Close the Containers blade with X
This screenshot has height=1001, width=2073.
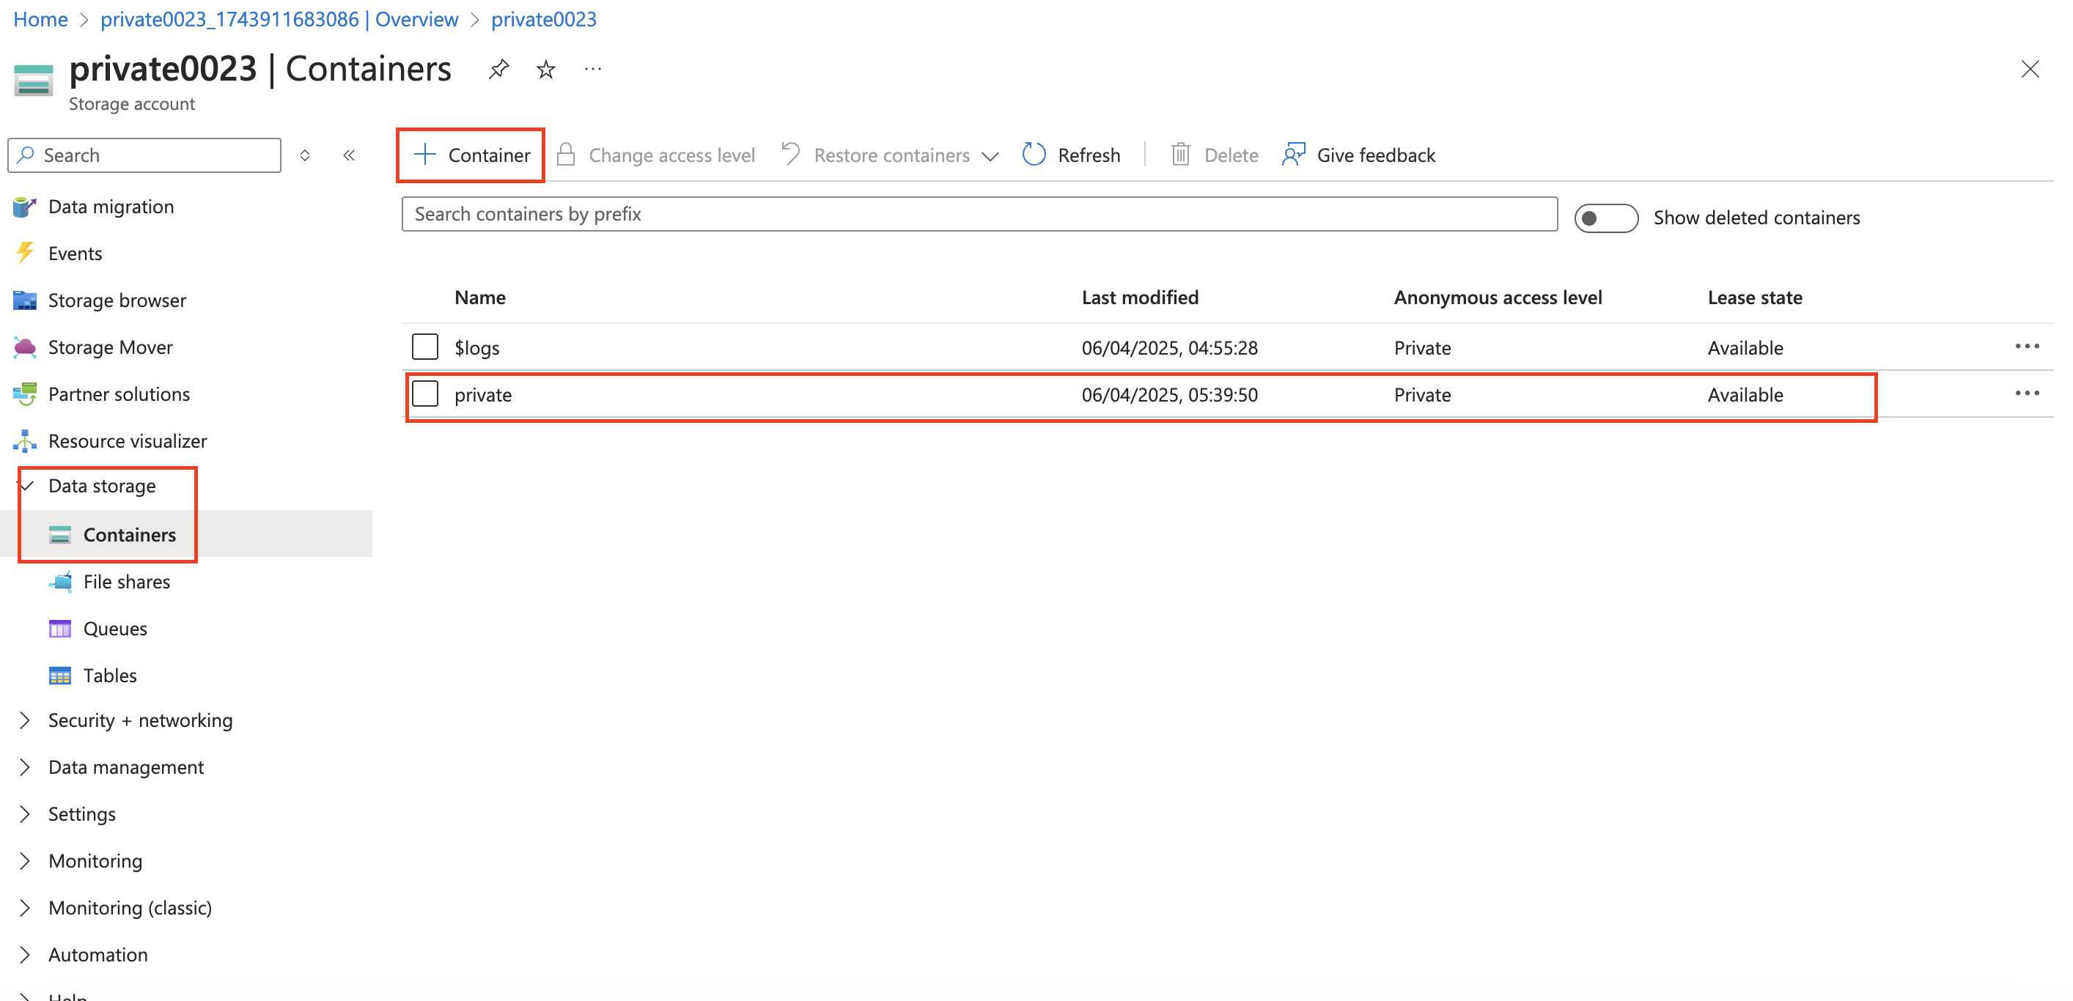2030,69
